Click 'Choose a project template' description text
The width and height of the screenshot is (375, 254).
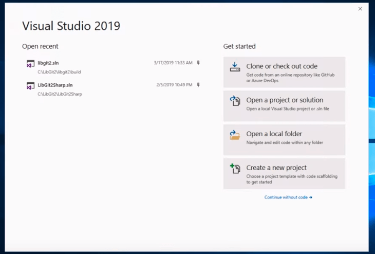tap(292, 179)
